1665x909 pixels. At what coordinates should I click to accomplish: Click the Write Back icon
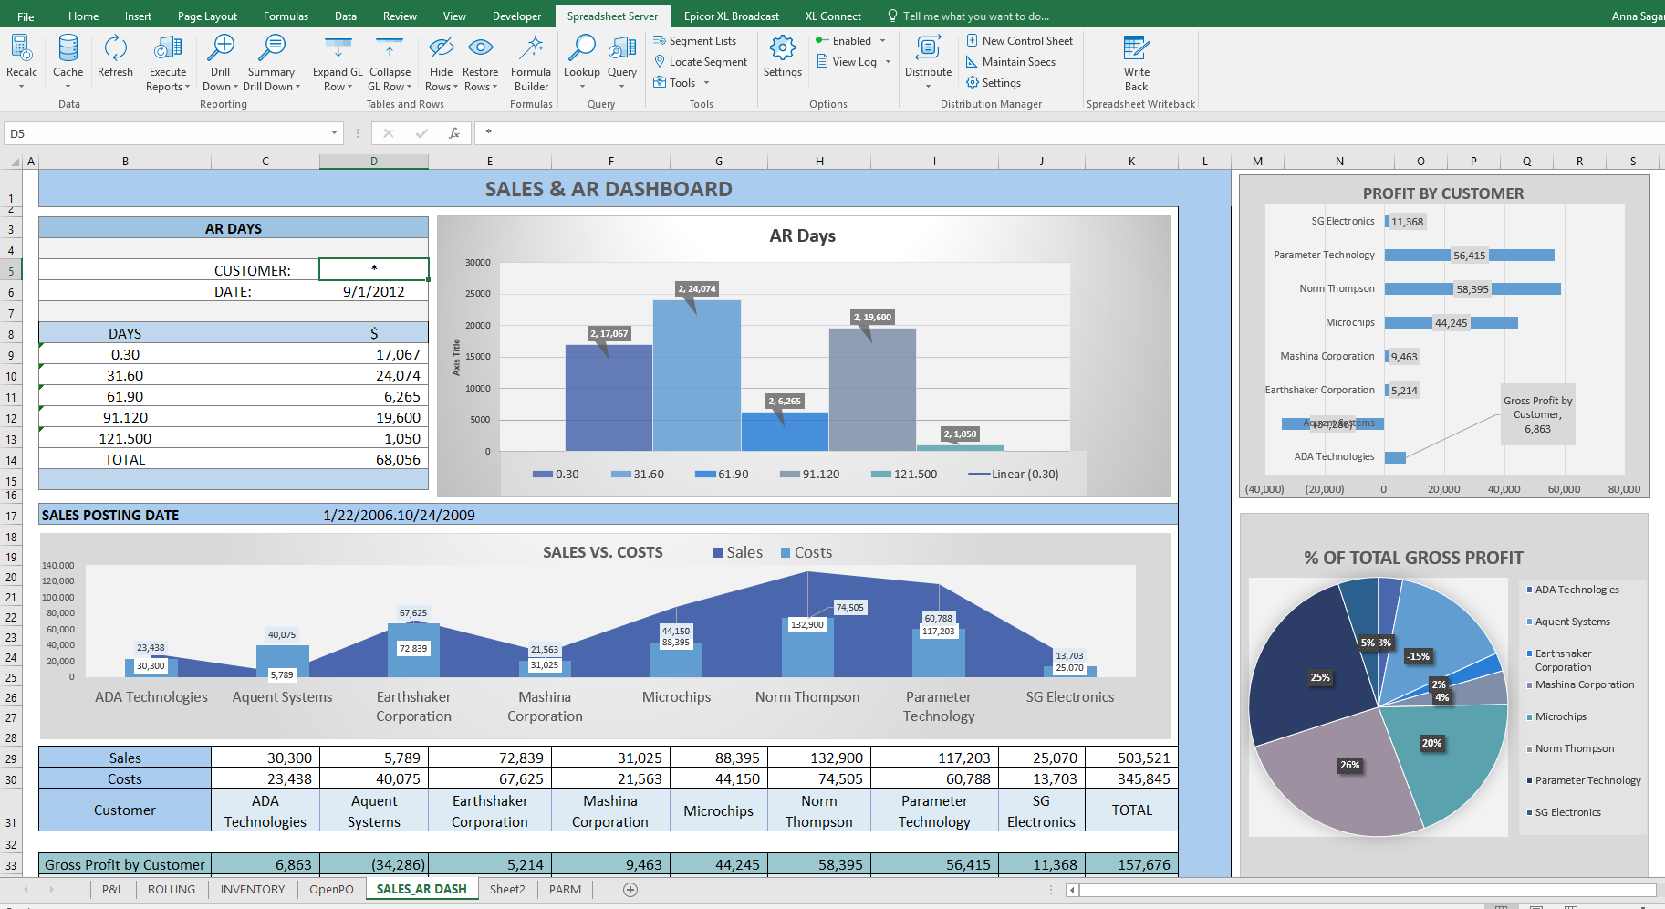pyautogui.click(x=1136, y=50)
